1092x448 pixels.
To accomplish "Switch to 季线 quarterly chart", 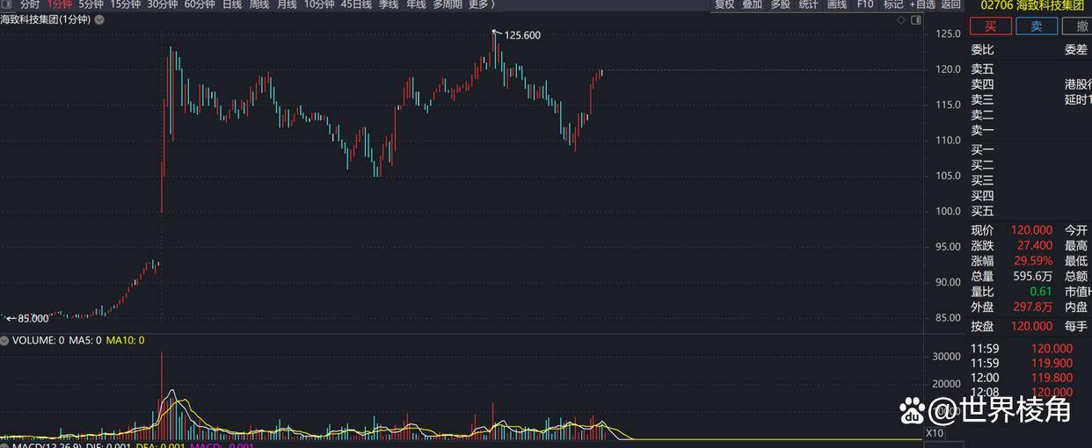I will click(x=389, y=4).
